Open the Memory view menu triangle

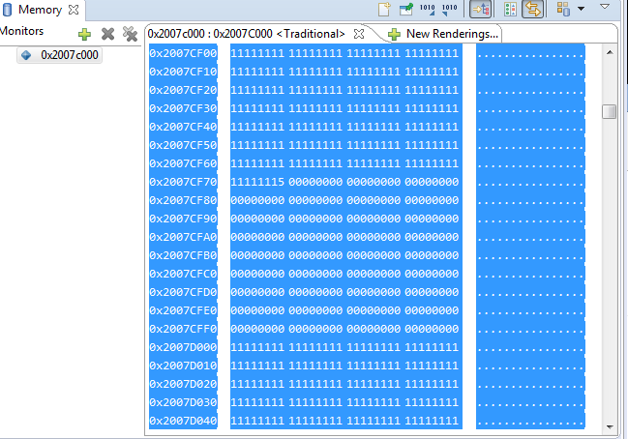(605, 7)
